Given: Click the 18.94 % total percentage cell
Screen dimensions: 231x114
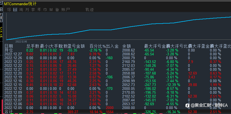Looking at the screenshot, I should click(96, 112).
